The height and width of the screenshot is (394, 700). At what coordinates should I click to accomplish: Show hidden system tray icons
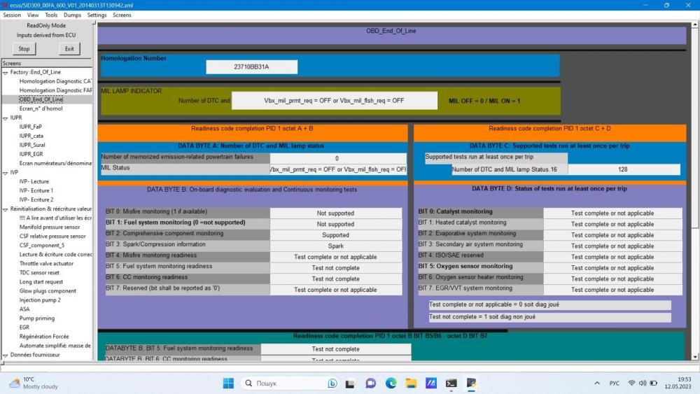point(597,384)
